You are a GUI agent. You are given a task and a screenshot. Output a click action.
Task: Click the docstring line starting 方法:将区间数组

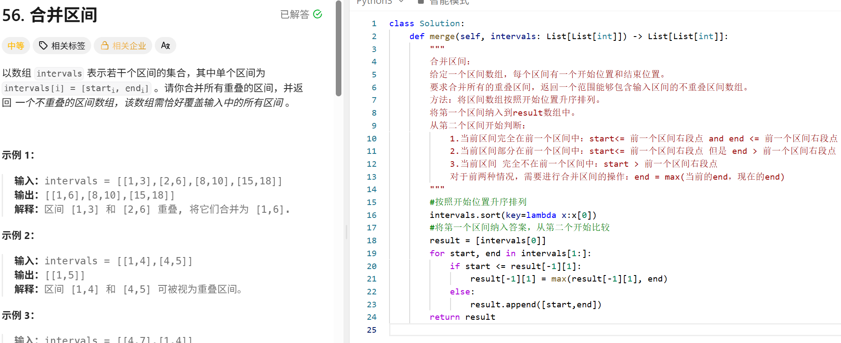point(516,100)
